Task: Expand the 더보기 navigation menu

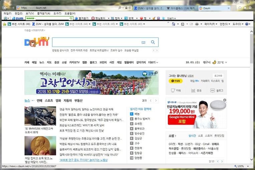Action: pos(153,62)
